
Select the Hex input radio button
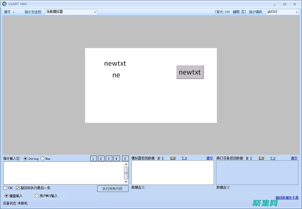point(43,158)
